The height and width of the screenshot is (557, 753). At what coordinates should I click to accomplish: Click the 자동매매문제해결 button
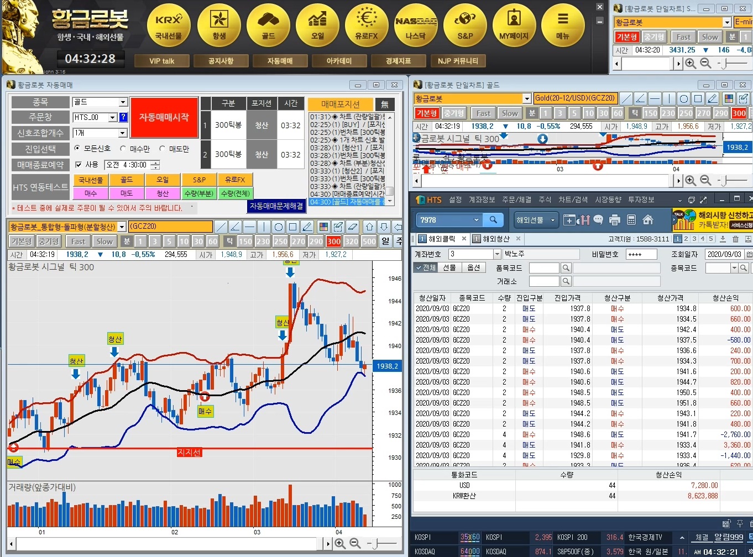[276, 206]
